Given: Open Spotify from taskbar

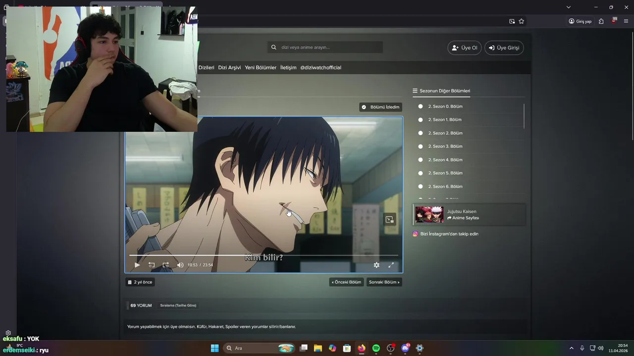Looking at the screenshot, I should click(376, 348).
